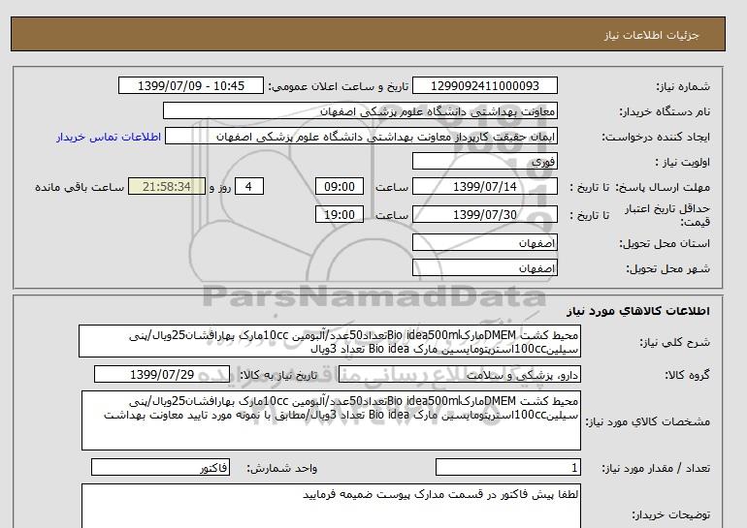The image size is (747, 528).
Task: Click the شماره نیاز label
Action: coord(683,86)
